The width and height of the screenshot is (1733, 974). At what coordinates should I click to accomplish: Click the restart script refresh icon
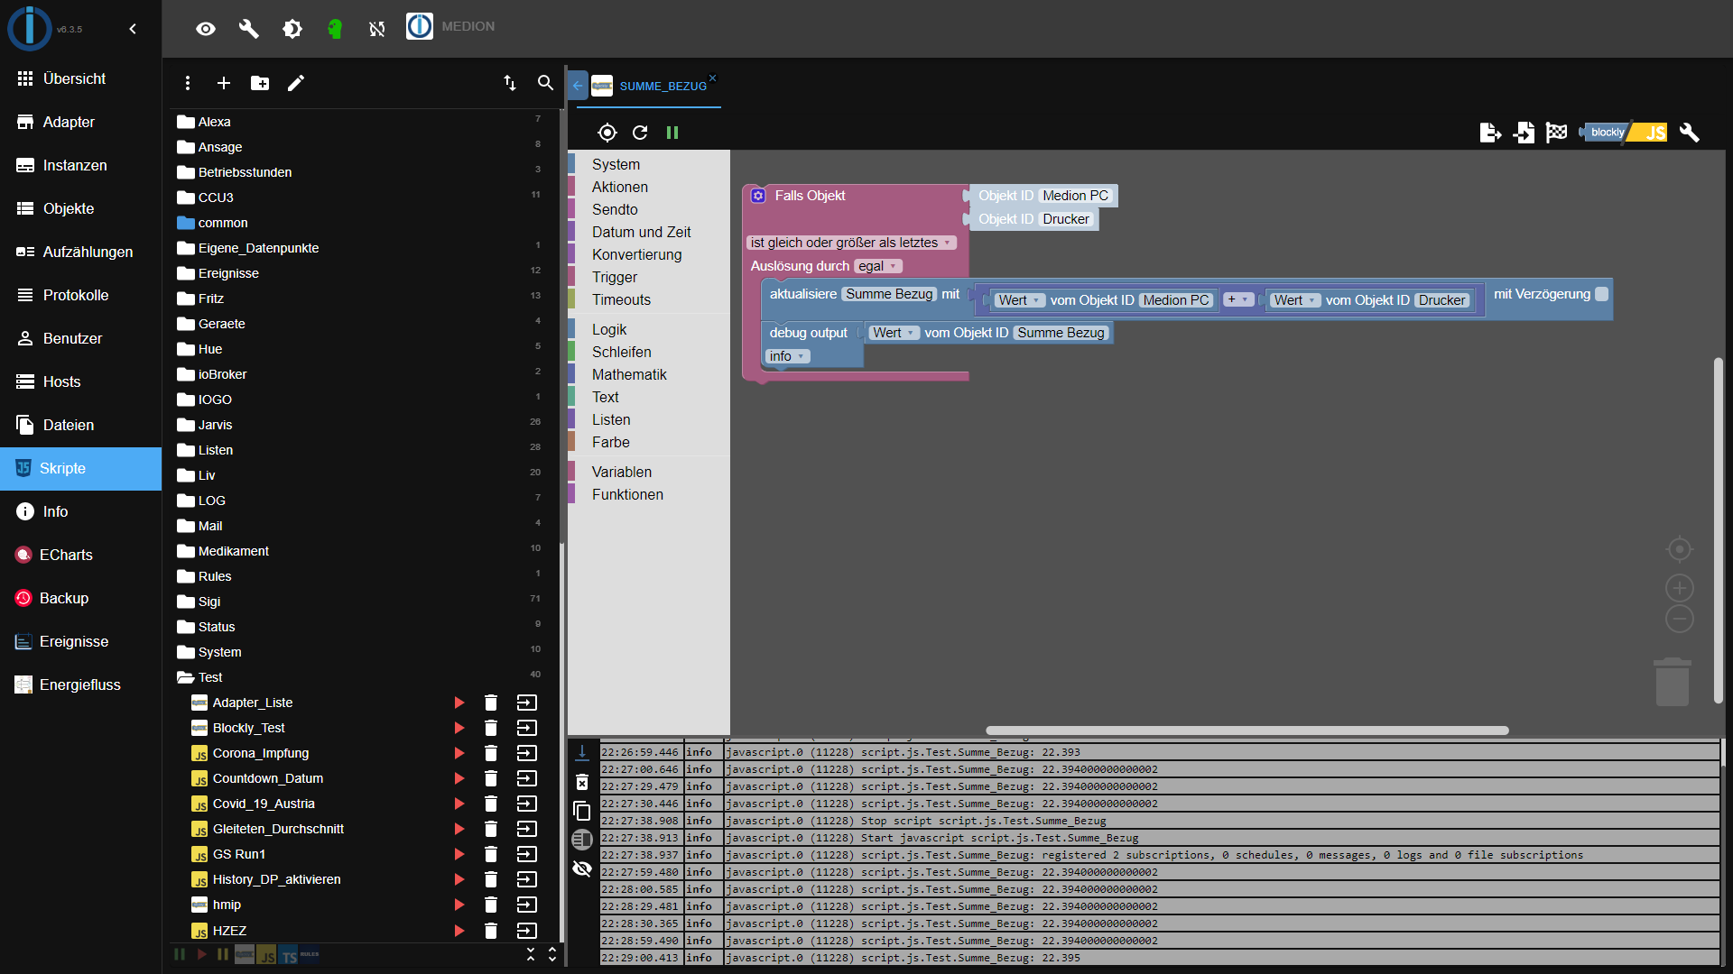point(640,133)
